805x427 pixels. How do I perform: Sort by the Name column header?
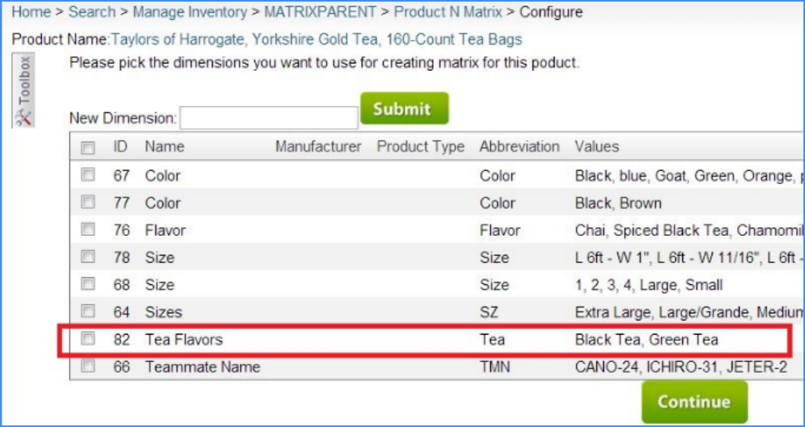click(164, 147)
